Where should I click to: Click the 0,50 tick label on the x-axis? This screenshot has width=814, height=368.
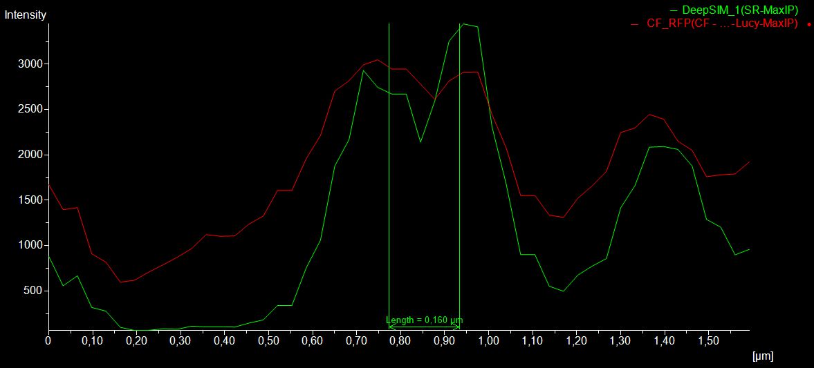(268, 341)
